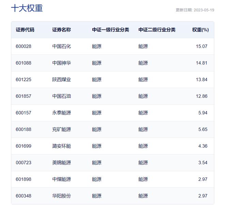The height and width of the screenshot is (211, 225).
Task: Select stock name 陕西煤业
Action: (61, 80)
